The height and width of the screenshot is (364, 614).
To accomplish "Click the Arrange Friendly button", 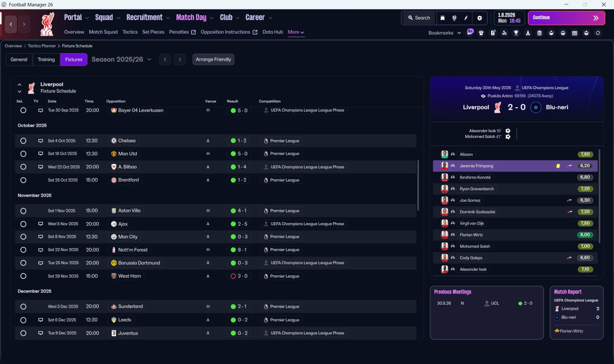I will click(x=213, y=59).
